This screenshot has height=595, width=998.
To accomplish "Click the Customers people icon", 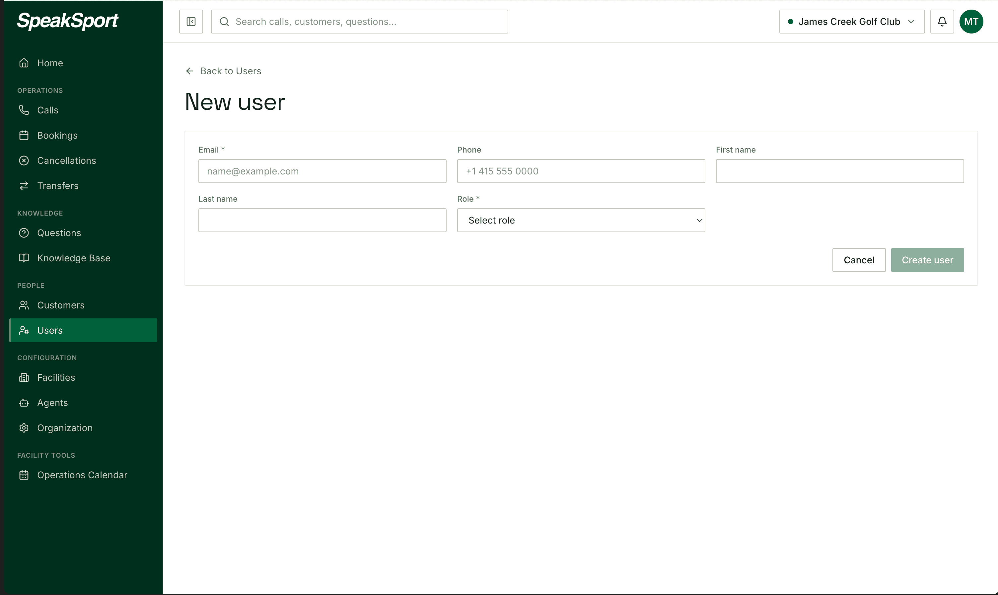I will pos(24,305).
